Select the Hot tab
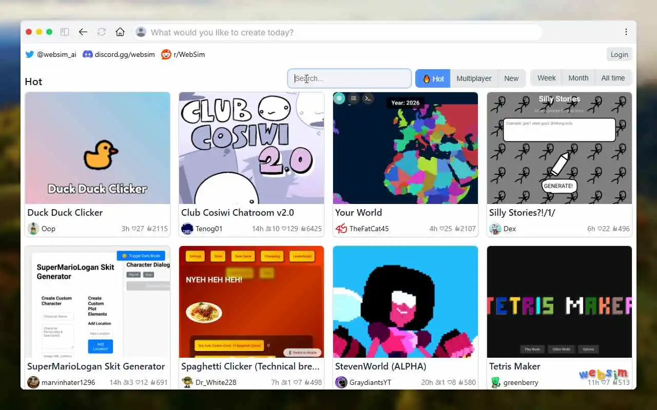 [x=433, y=78]
